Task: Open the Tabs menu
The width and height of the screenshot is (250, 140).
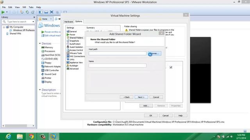Action: click(x=31, y=7)
